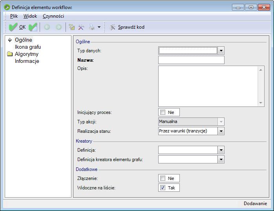The image size is (274, 211).
Task: Click Opis scrollbar up arrow
Action: coord(261,70)
